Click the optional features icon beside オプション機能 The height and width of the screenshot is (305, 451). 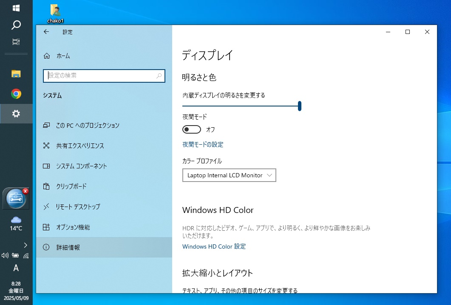click(x=46, y=227)
